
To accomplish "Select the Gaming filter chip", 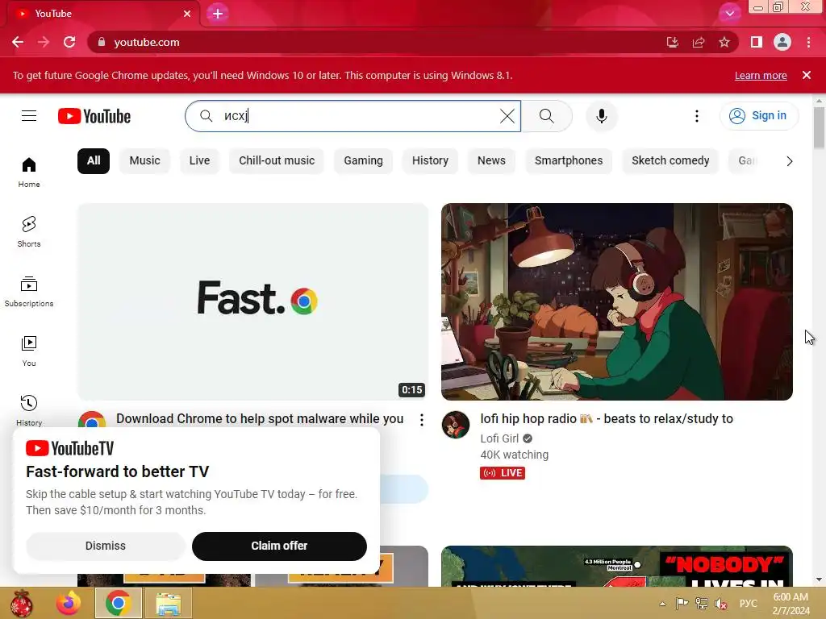I will (x=364, y=161).
